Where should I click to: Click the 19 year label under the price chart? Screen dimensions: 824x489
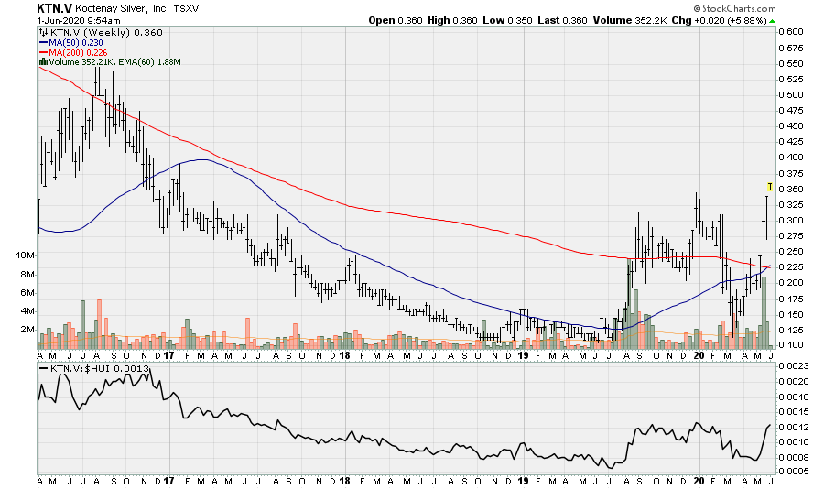coord(524,355)
